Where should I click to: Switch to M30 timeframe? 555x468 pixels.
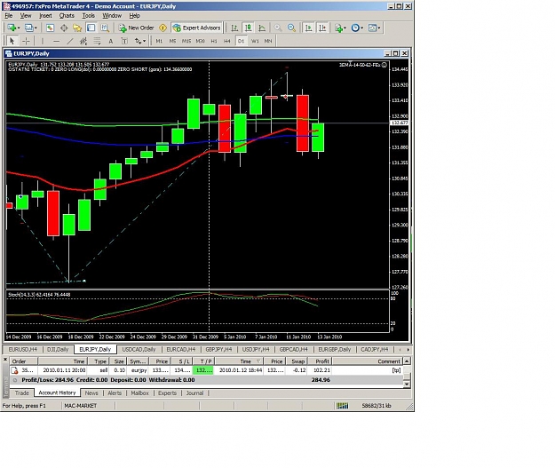200,41
